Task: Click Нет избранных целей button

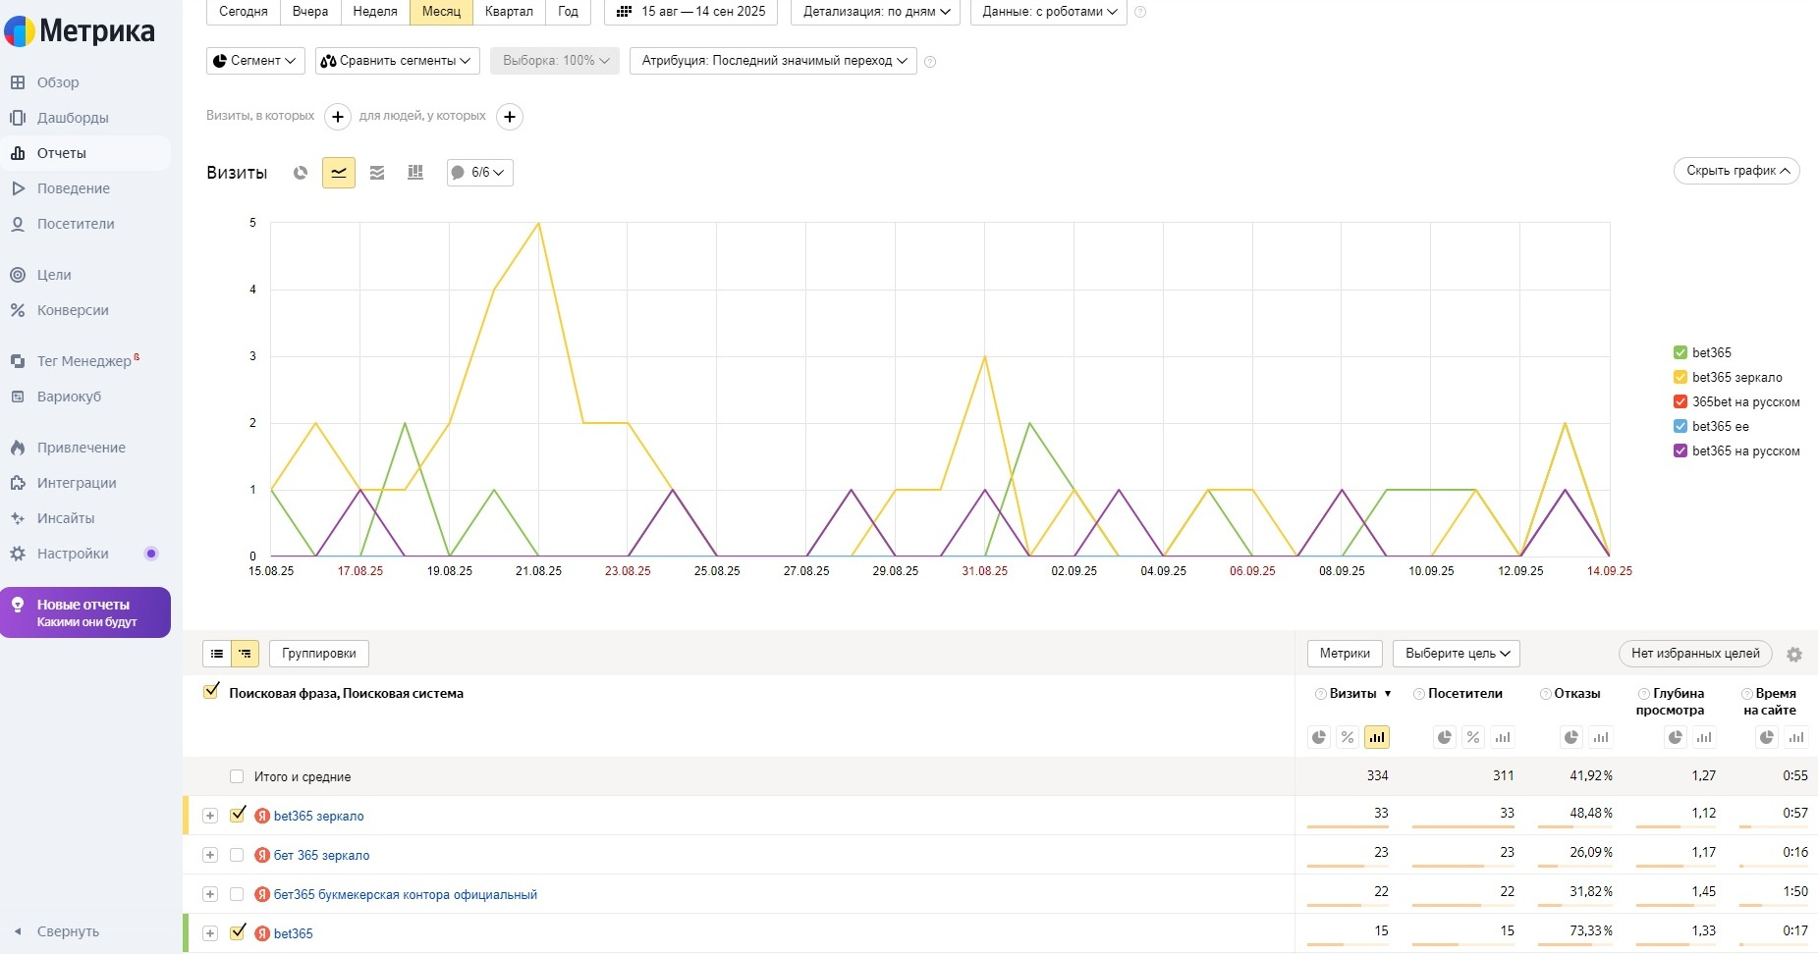Action: point(1695,654)
